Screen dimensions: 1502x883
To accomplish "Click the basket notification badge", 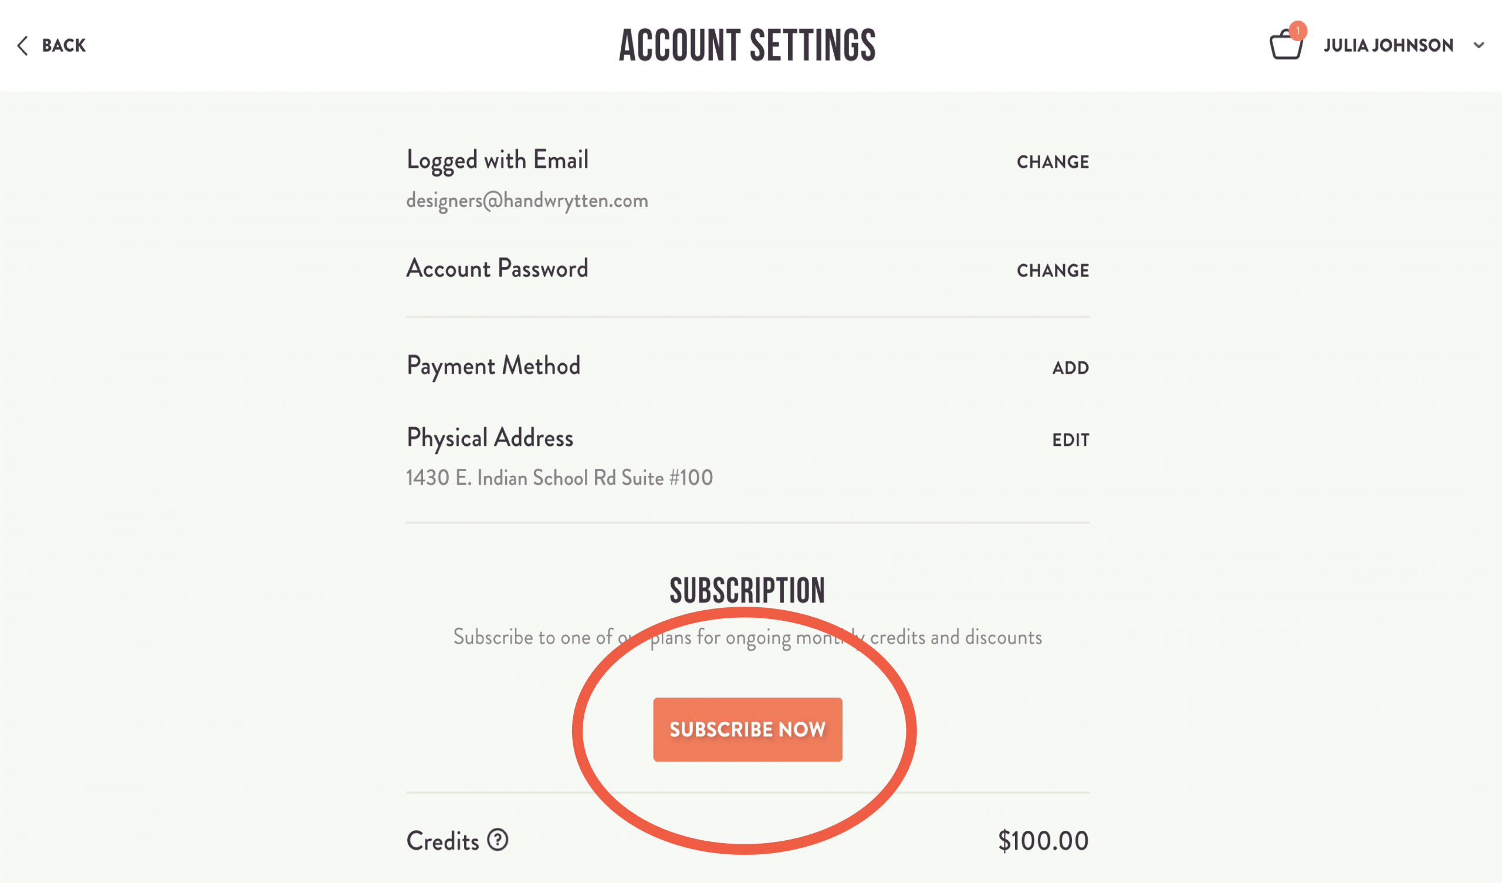I will 1298,31.
